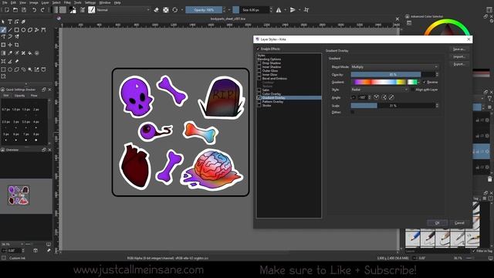Adjust Gradient Overlay scale slider
This screenshot has height=278, width=494.
(x=393, y=106)
